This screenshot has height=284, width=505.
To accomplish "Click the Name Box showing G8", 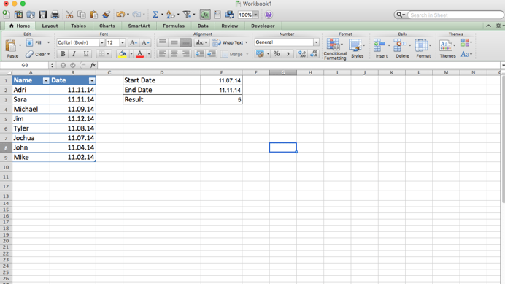I will coord(25,65).
